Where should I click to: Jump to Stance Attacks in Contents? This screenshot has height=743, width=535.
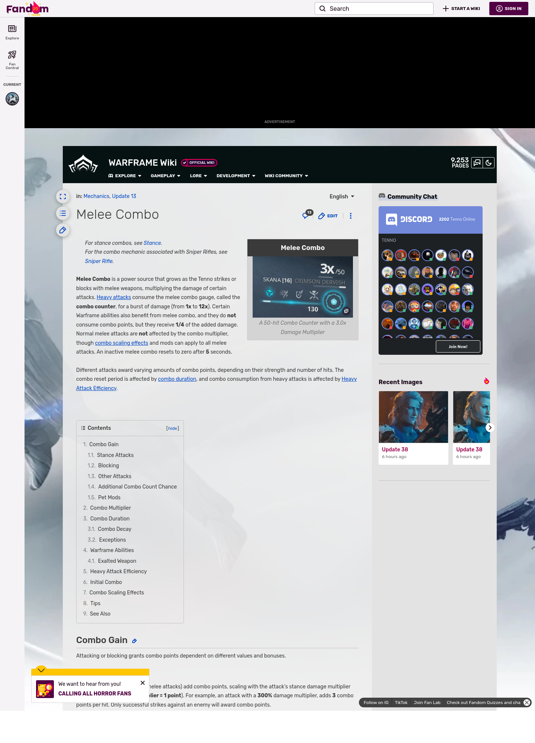[x=115, y=455]
